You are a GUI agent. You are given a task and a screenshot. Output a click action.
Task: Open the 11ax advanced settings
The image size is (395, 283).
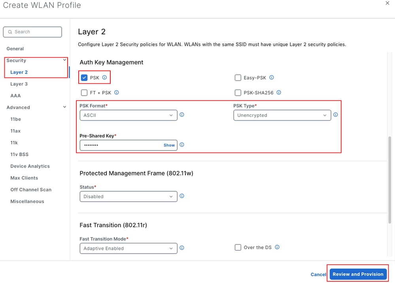point(15,131)
